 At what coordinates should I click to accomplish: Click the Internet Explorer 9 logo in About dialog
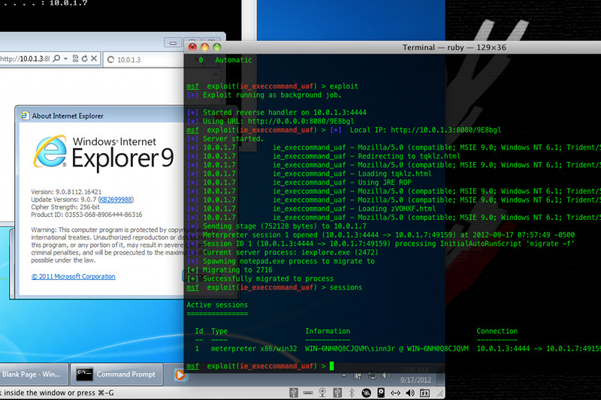tap(104, 152)
